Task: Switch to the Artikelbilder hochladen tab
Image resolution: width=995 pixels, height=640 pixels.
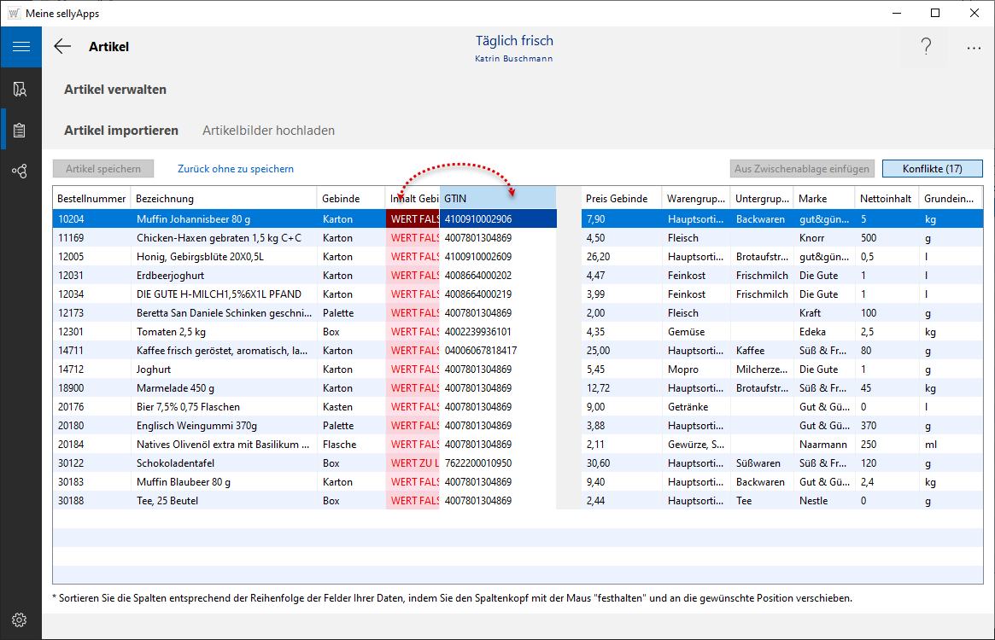Action: [x=268, y=131]
